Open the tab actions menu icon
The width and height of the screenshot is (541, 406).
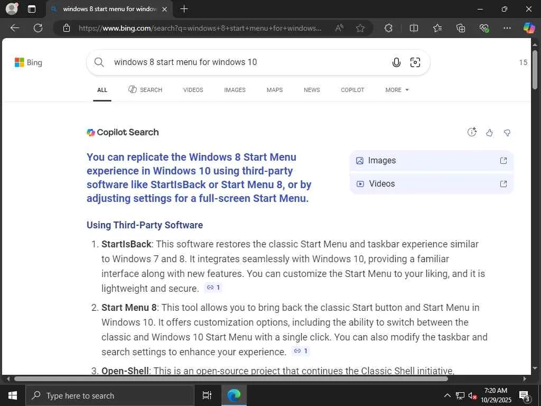(31, 10)
